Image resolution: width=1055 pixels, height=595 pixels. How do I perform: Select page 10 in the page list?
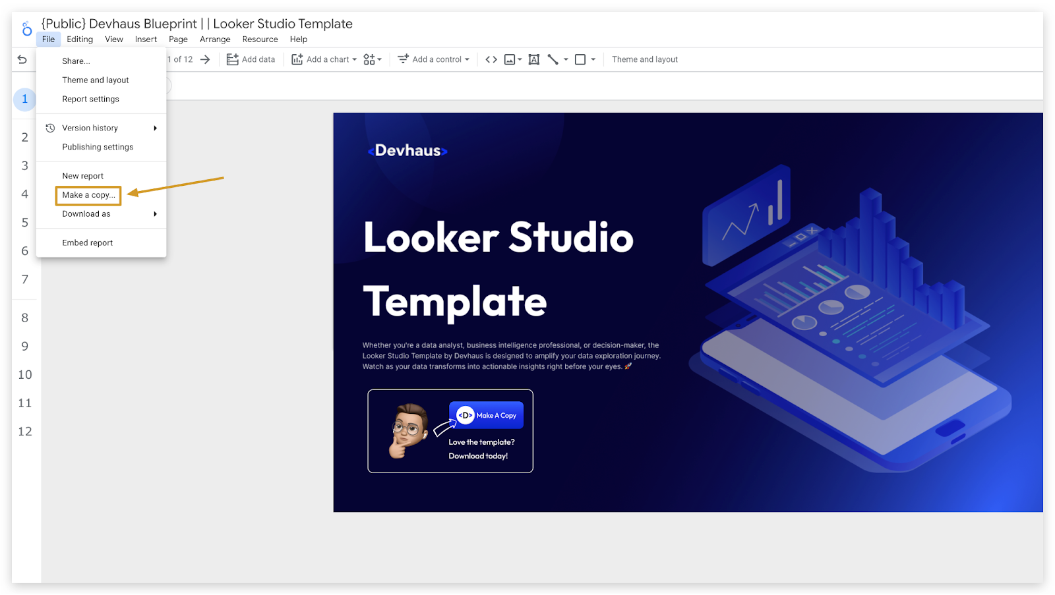[x=25, y=374]
